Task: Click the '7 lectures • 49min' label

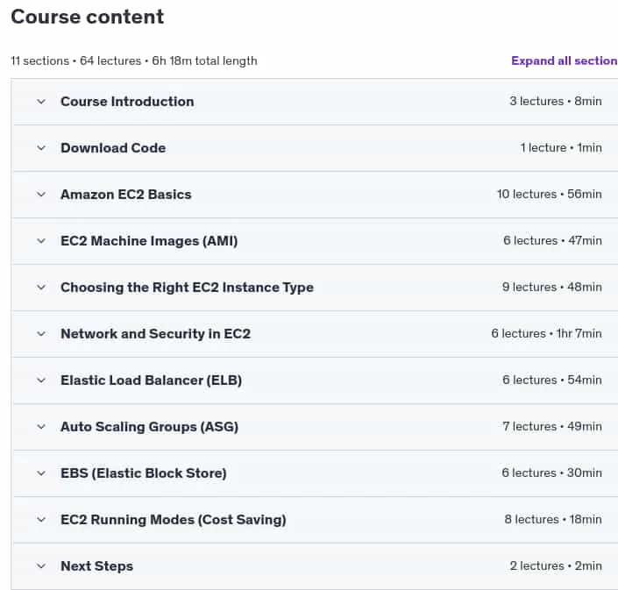Action: (x=552, y=426)
